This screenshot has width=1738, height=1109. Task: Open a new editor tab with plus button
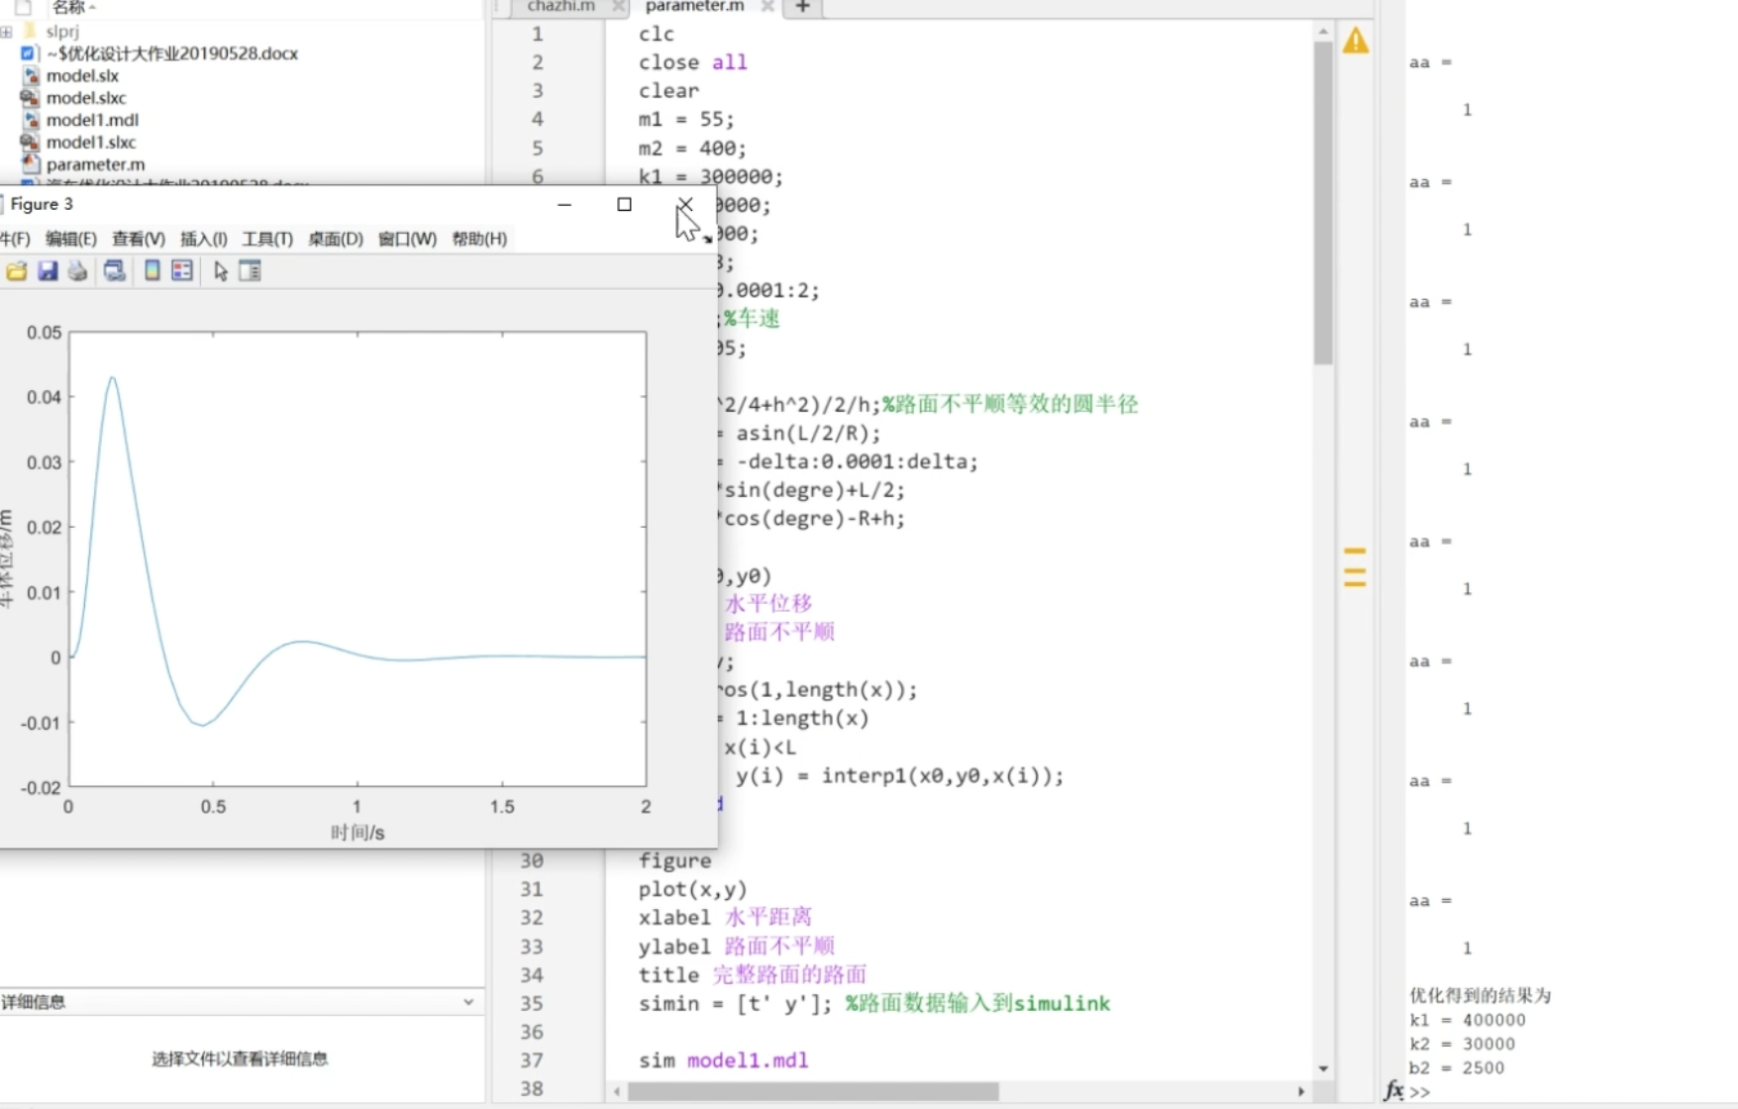[x=800, y=8]
